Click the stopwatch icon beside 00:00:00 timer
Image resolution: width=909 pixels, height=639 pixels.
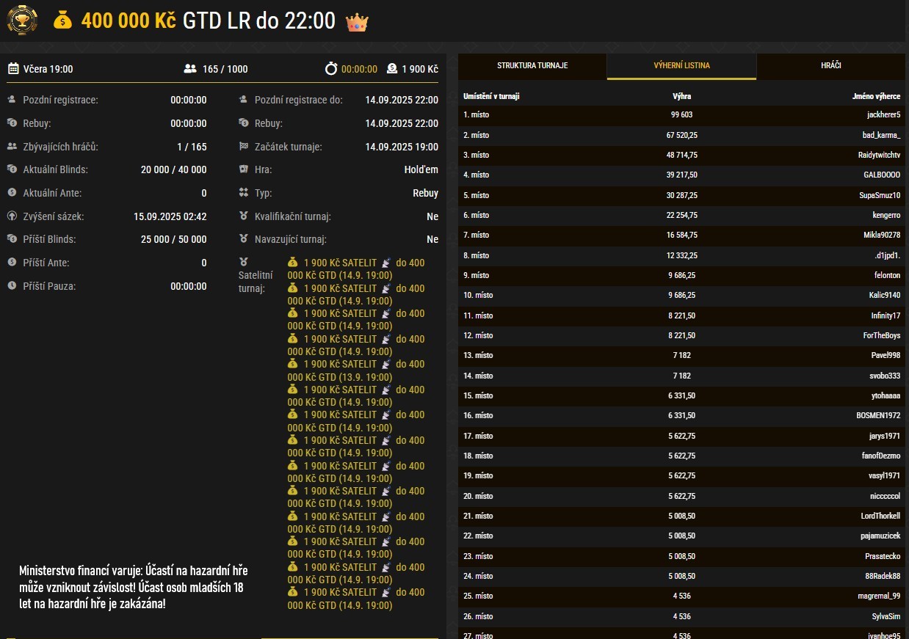click(x=331, y=69)
